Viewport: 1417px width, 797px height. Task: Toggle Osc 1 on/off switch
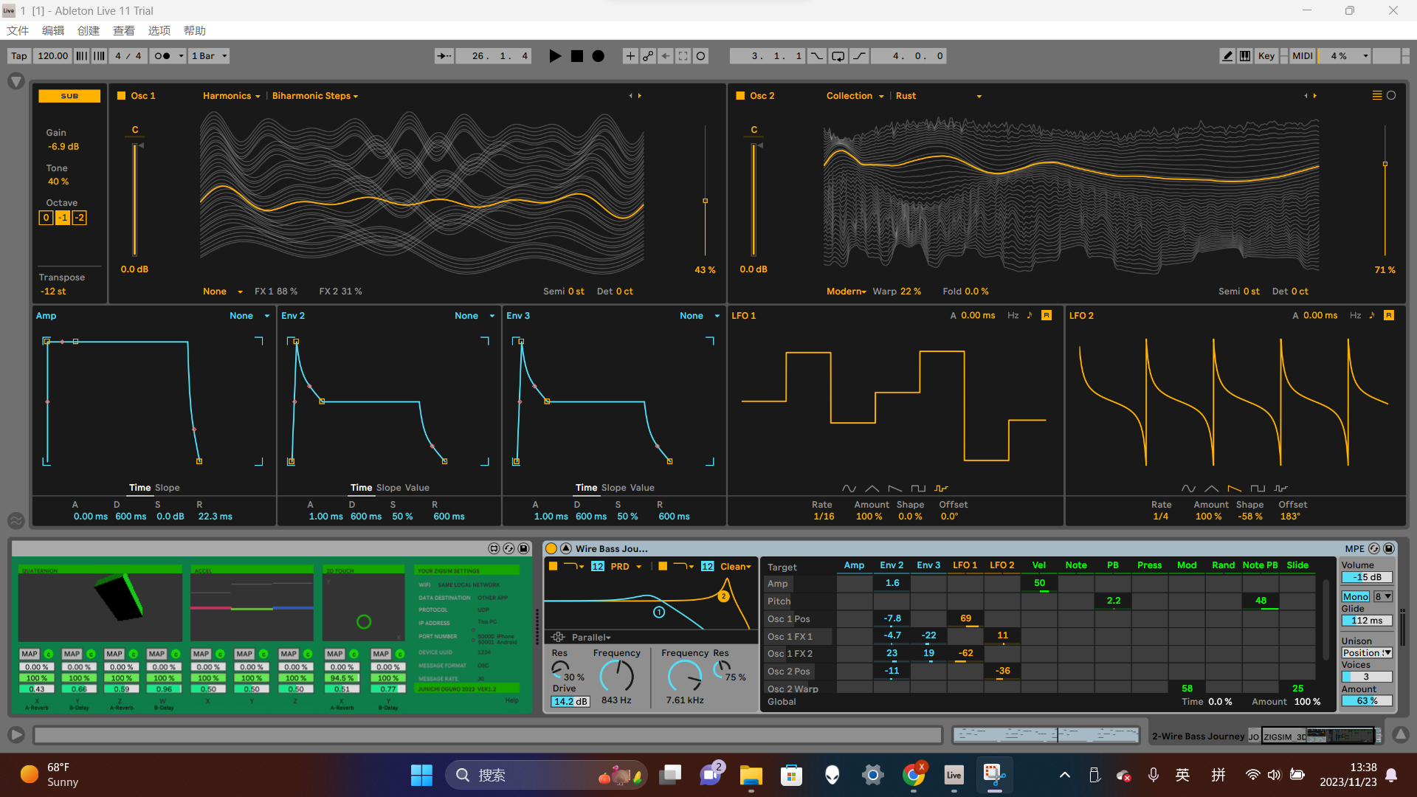coord(122,96)
